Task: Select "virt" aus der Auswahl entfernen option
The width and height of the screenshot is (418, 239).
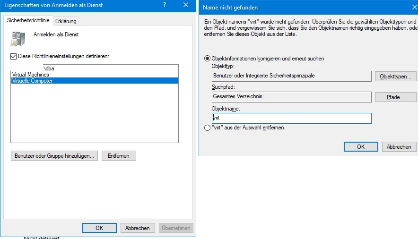Action: coord(207,128)
